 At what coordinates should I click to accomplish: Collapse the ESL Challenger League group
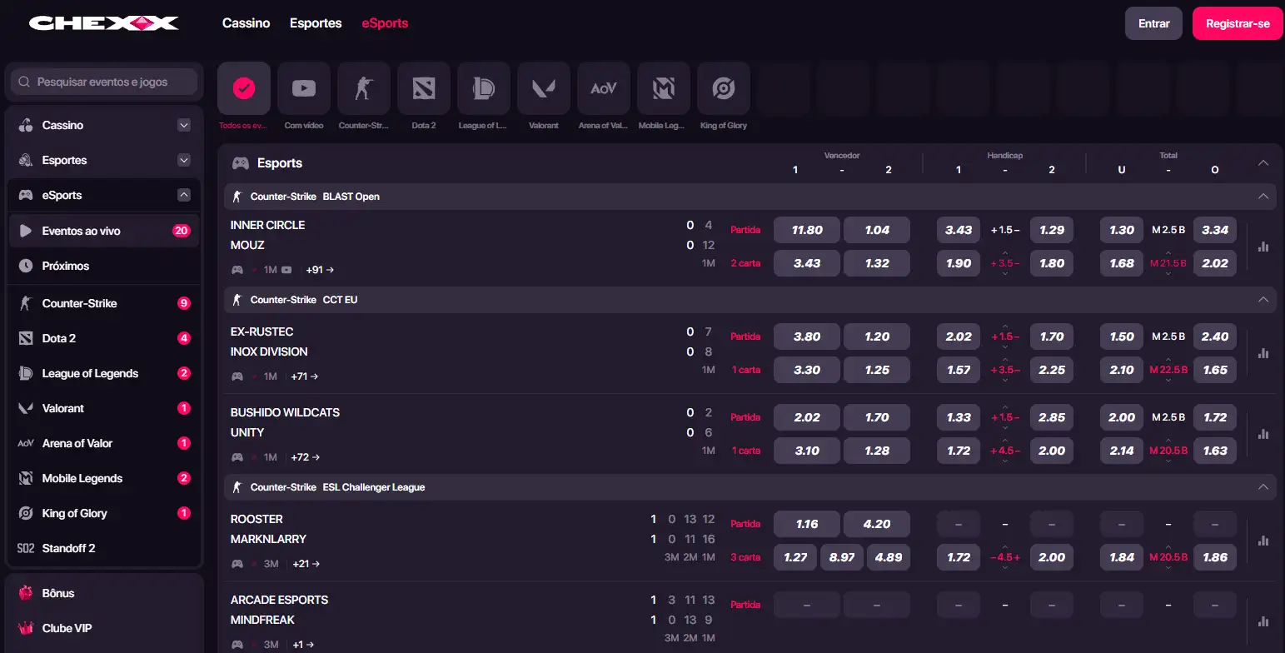1263,487
